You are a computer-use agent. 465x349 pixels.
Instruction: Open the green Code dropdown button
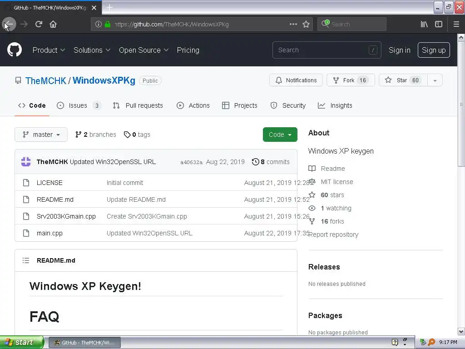280,135
